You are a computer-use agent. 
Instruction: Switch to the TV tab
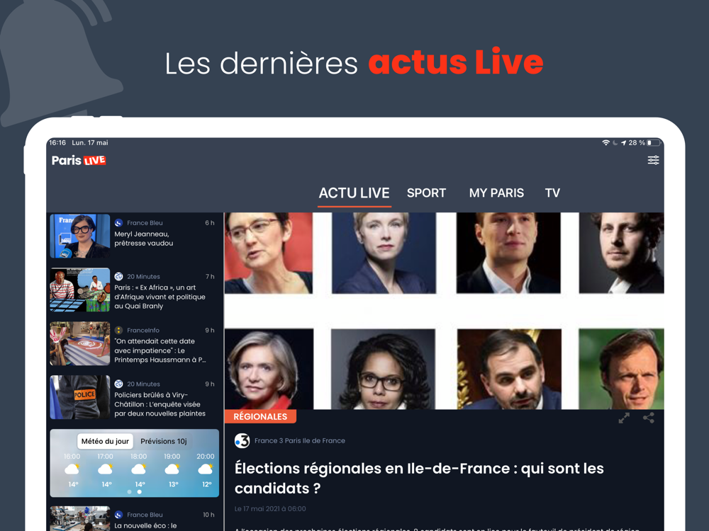(552, 193)
